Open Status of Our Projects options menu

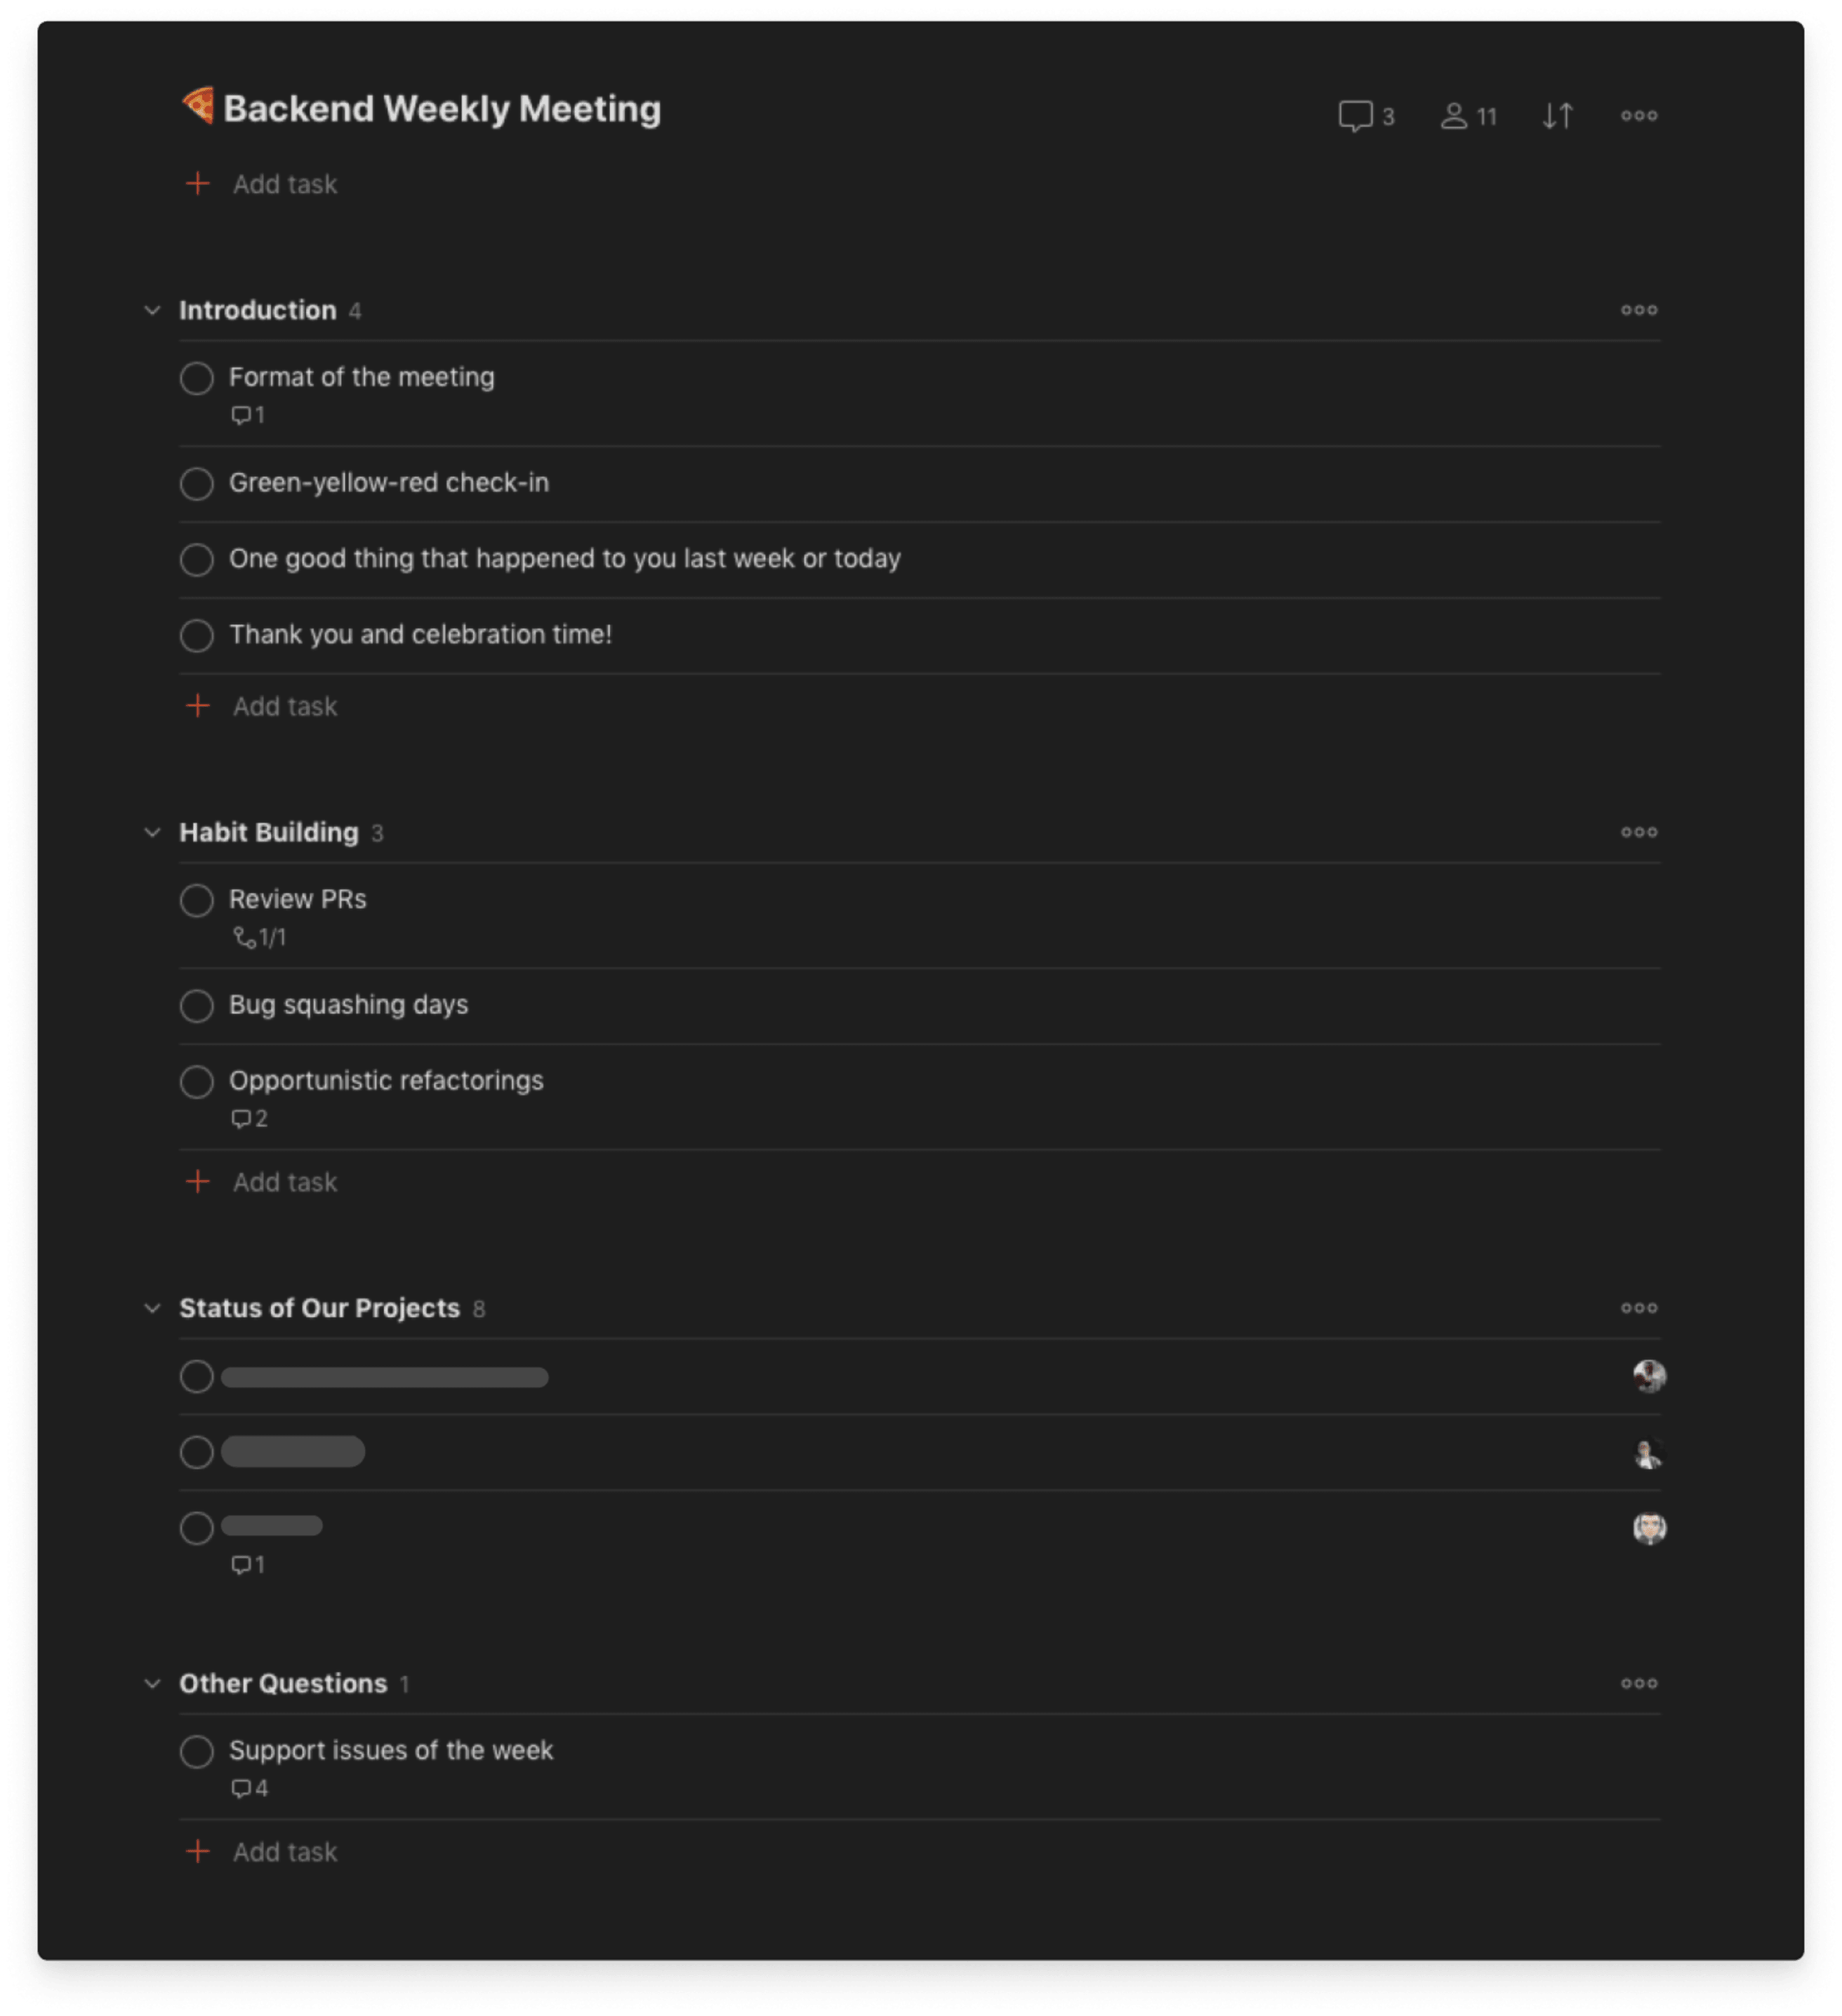click(1639, 1308)
